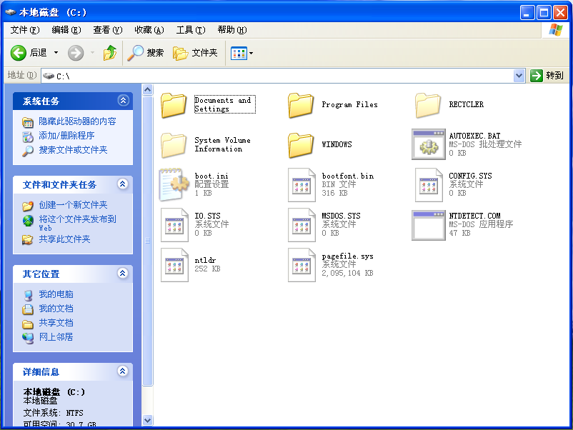Select the pagefile.sys file icon
573x430 pixels.
(x=302, y=265)
